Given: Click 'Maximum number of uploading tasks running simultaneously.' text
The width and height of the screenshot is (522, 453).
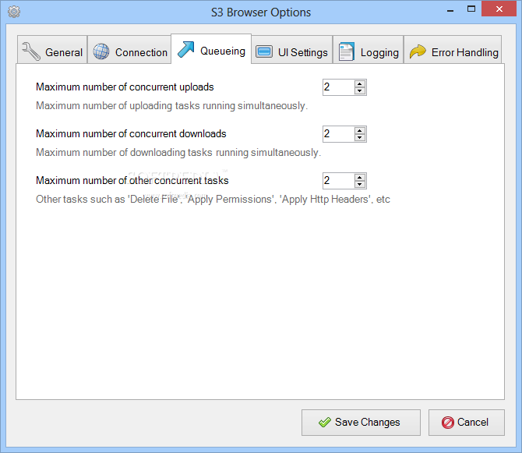Looking at the screenshot, I should click(x=171, y=105).
